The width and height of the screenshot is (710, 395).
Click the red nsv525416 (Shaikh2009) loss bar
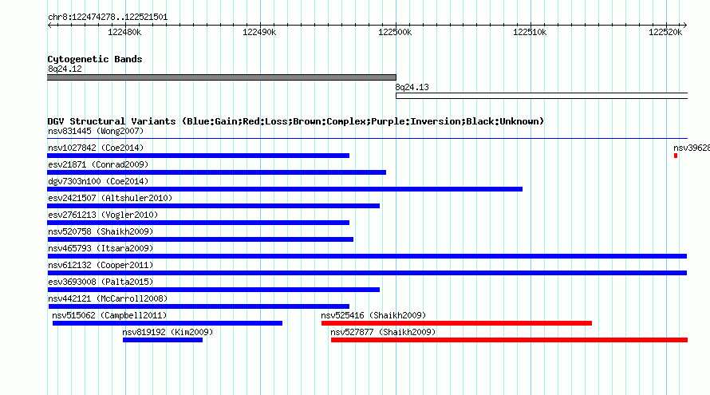pos(456,323)
